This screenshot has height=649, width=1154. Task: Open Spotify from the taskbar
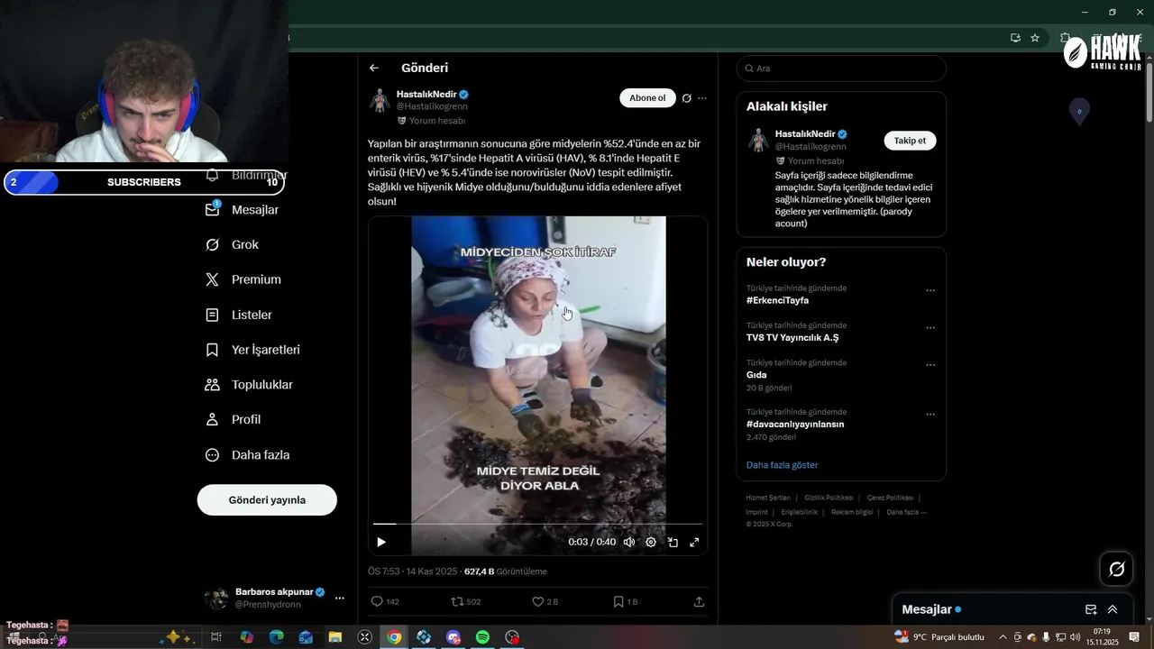(482, 637)
